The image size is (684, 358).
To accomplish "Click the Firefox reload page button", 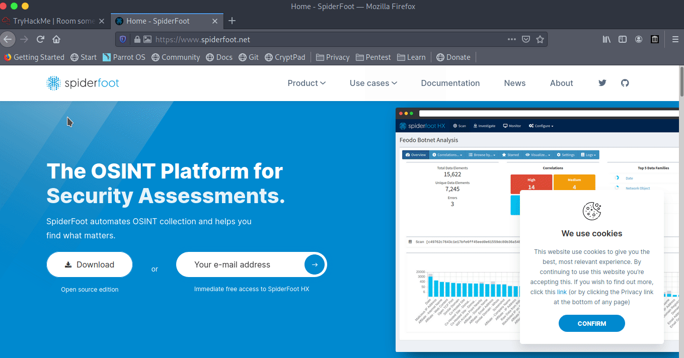I will (40, 39).
